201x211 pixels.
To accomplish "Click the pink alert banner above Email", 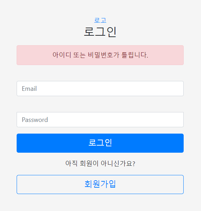I will [100, 55].
